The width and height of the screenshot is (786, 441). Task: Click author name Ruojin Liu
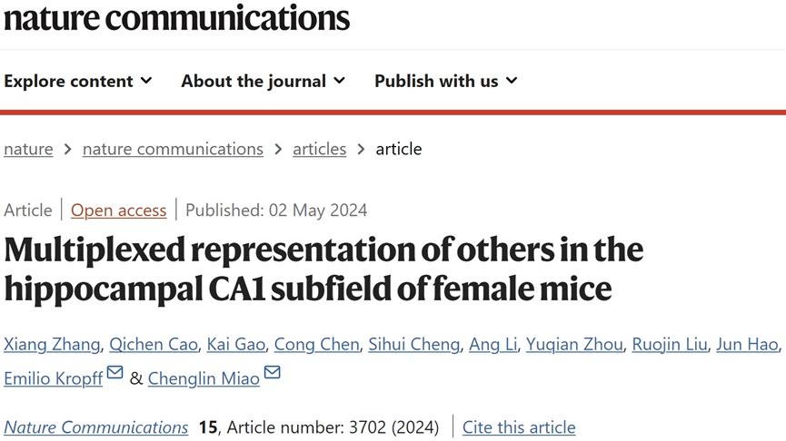click(671, 344)
